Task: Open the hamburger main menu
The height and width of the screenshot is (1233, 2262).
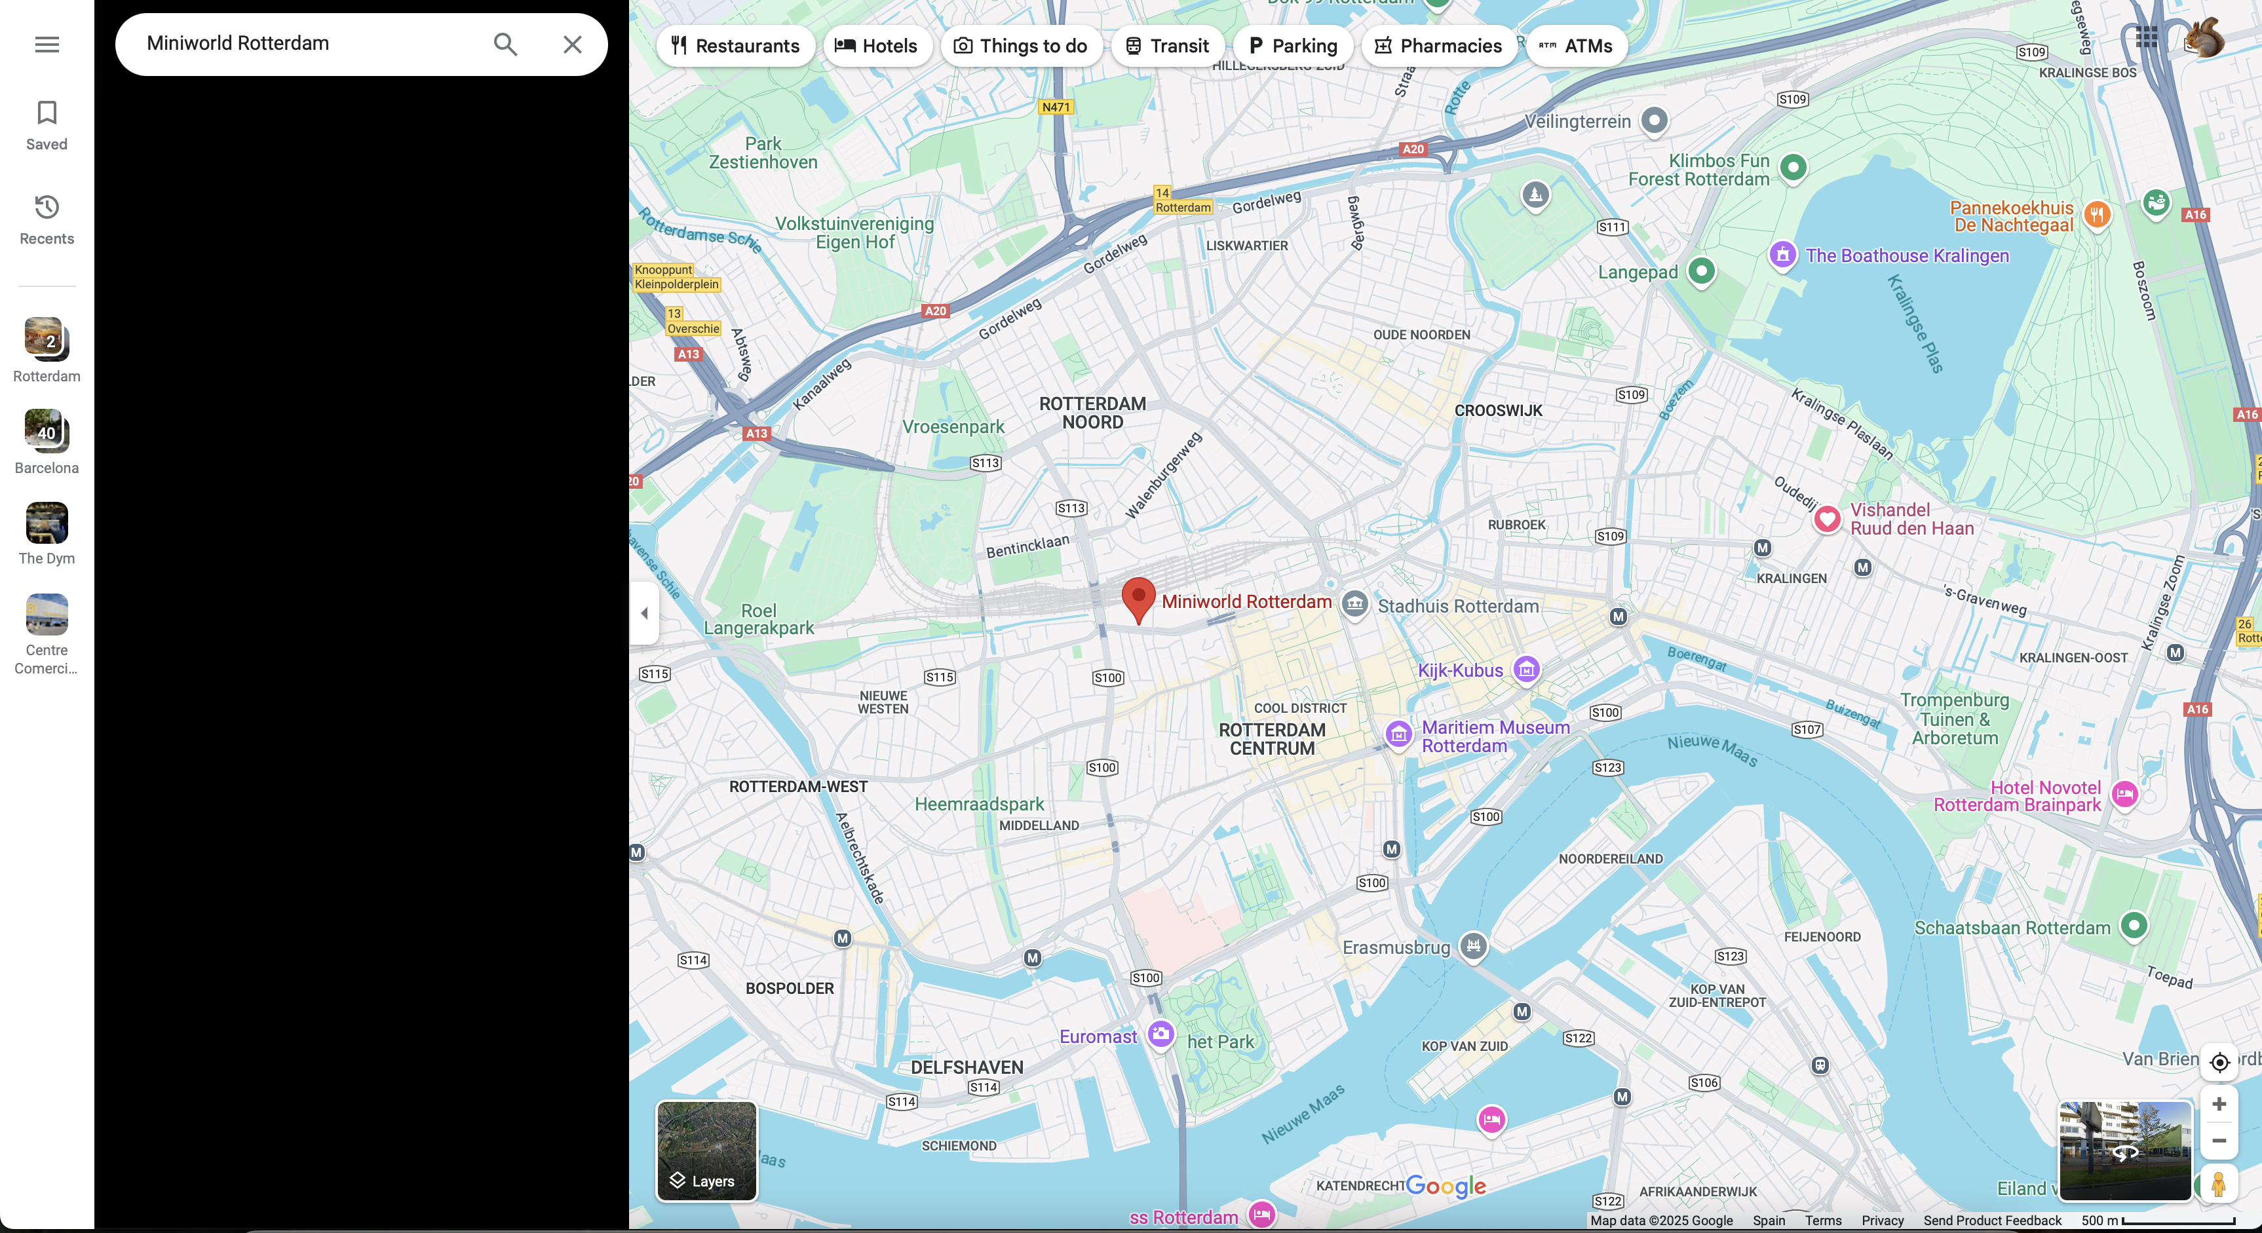Action: point(47,44)
